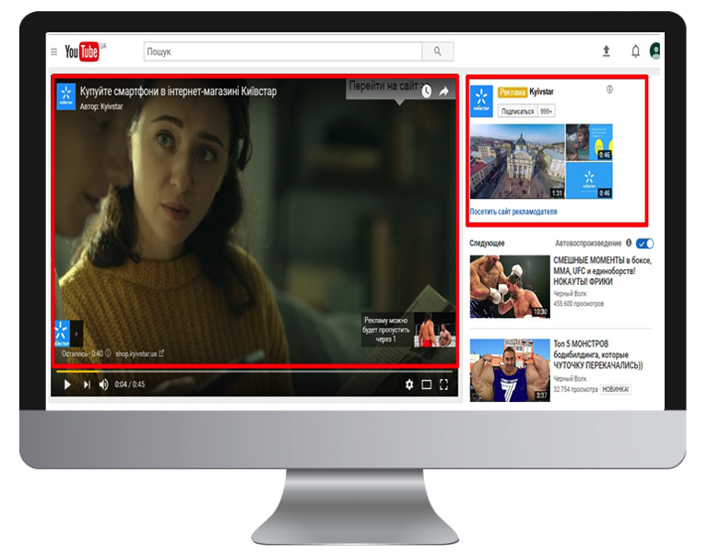Open the user account avatar
This screenshot has width=708, height=556.
point(655,51)
